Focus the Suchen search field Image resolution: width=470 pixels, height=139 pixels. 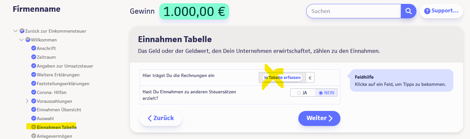tap(353, 11)
